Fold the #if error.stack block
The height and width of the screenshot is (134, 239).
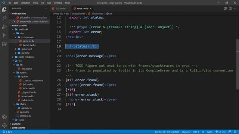[63, 95]
